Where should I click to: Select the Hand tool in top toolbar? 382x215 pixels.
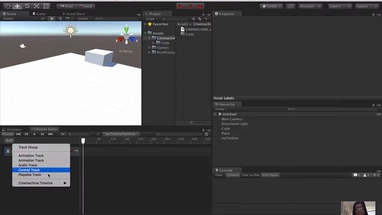tap(8, 6)
